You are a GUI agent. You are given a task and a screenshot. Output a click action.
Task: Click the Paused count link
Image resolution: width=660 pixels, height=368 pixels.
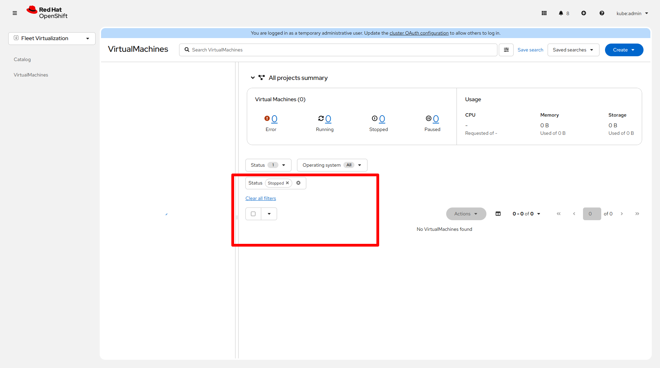[436, 119]
